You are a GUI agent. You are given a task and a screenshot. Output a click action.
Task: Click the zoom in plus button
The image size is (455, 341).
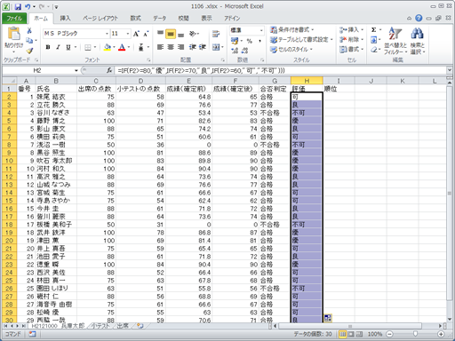(x=441, y=334)
